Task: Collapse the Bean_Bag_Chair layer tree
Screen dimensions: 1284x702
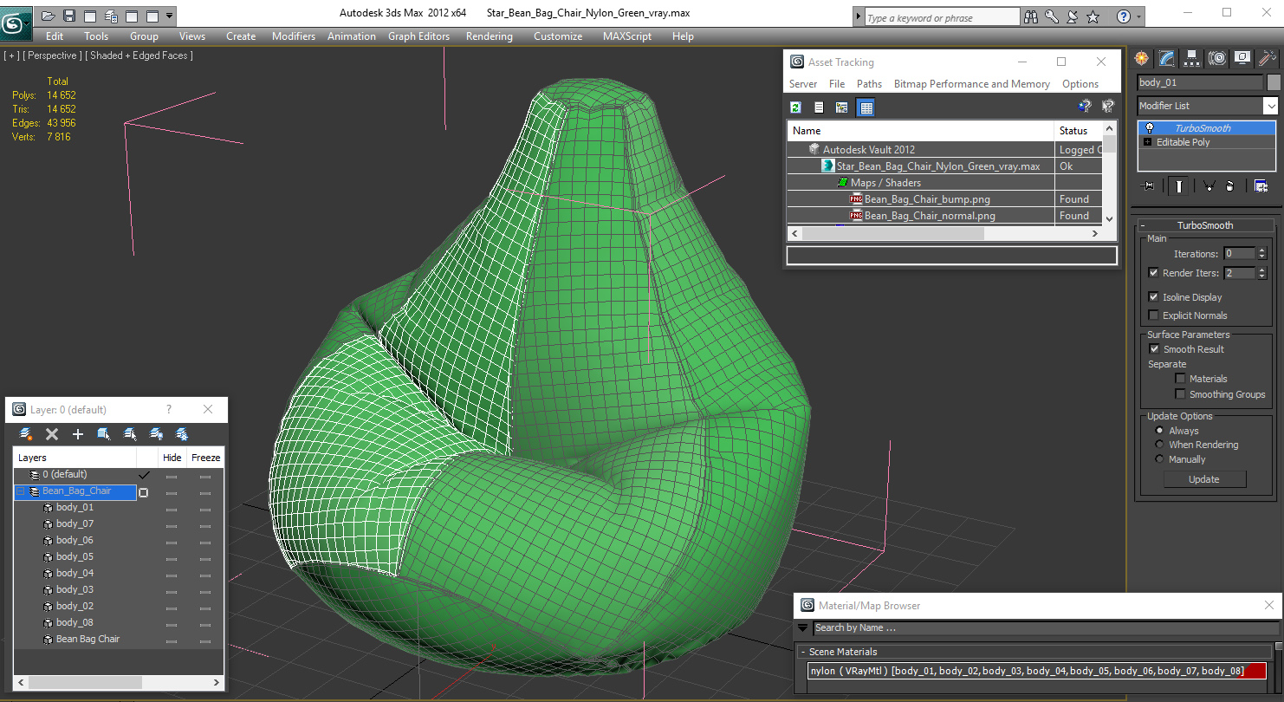Action: click(21, 491)
